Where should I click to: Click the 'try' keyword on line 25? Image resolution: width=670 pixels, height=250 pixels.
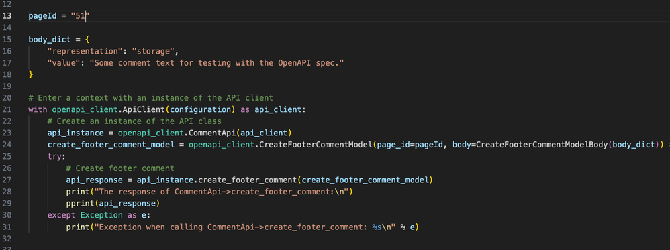tap(54, 156)
